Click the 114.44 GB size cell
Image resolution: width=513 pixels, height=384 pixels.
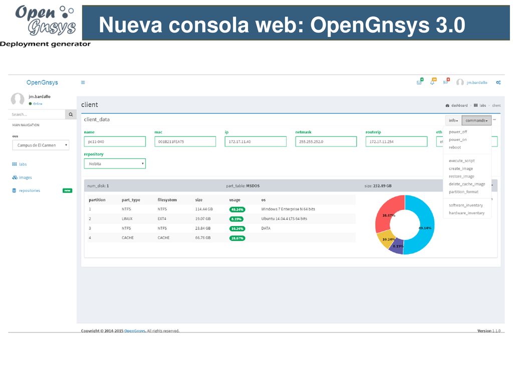pos(204,209)
